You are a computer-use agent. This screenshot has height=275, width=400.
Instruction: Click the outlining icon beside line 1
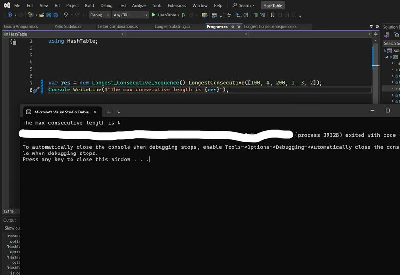click(x=14, y=41)
